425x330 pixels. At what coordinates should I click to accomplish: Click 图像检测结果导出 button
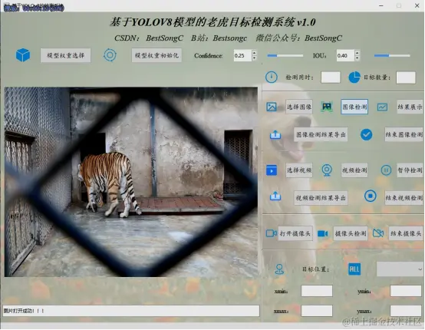tap(321, 134)
